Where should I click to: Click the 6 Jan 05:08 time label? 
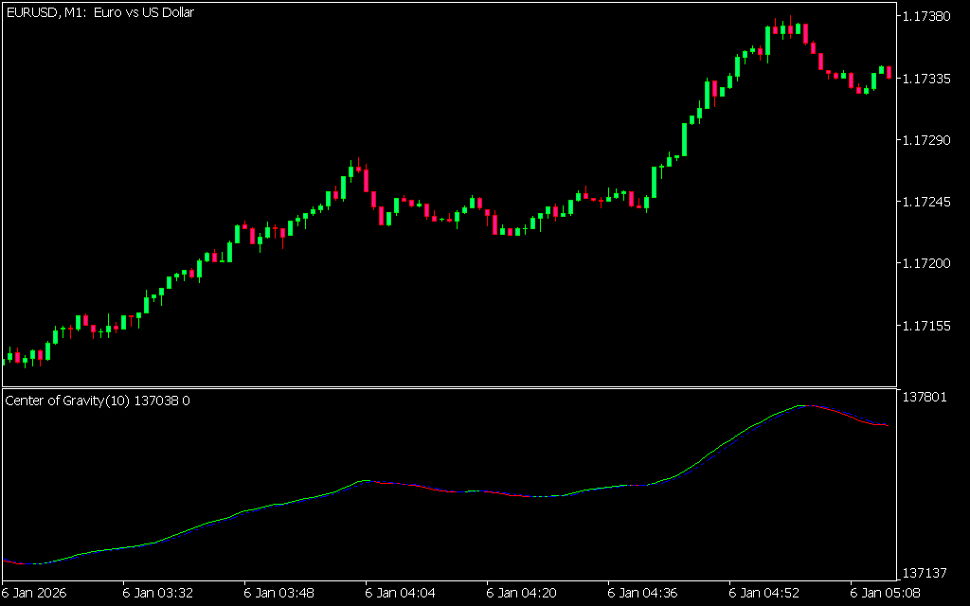pos(886,593)
